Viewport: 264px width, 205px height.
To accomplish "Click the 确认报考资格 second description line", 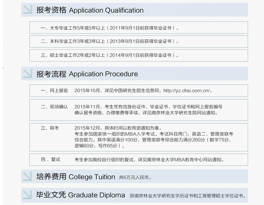I will (146, 113).
